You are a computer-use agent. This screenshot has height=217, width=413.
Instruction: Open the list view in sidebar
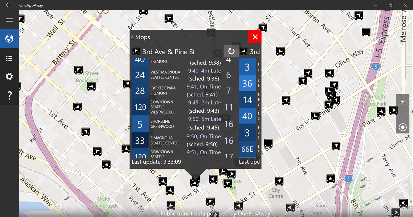[9, 58]
